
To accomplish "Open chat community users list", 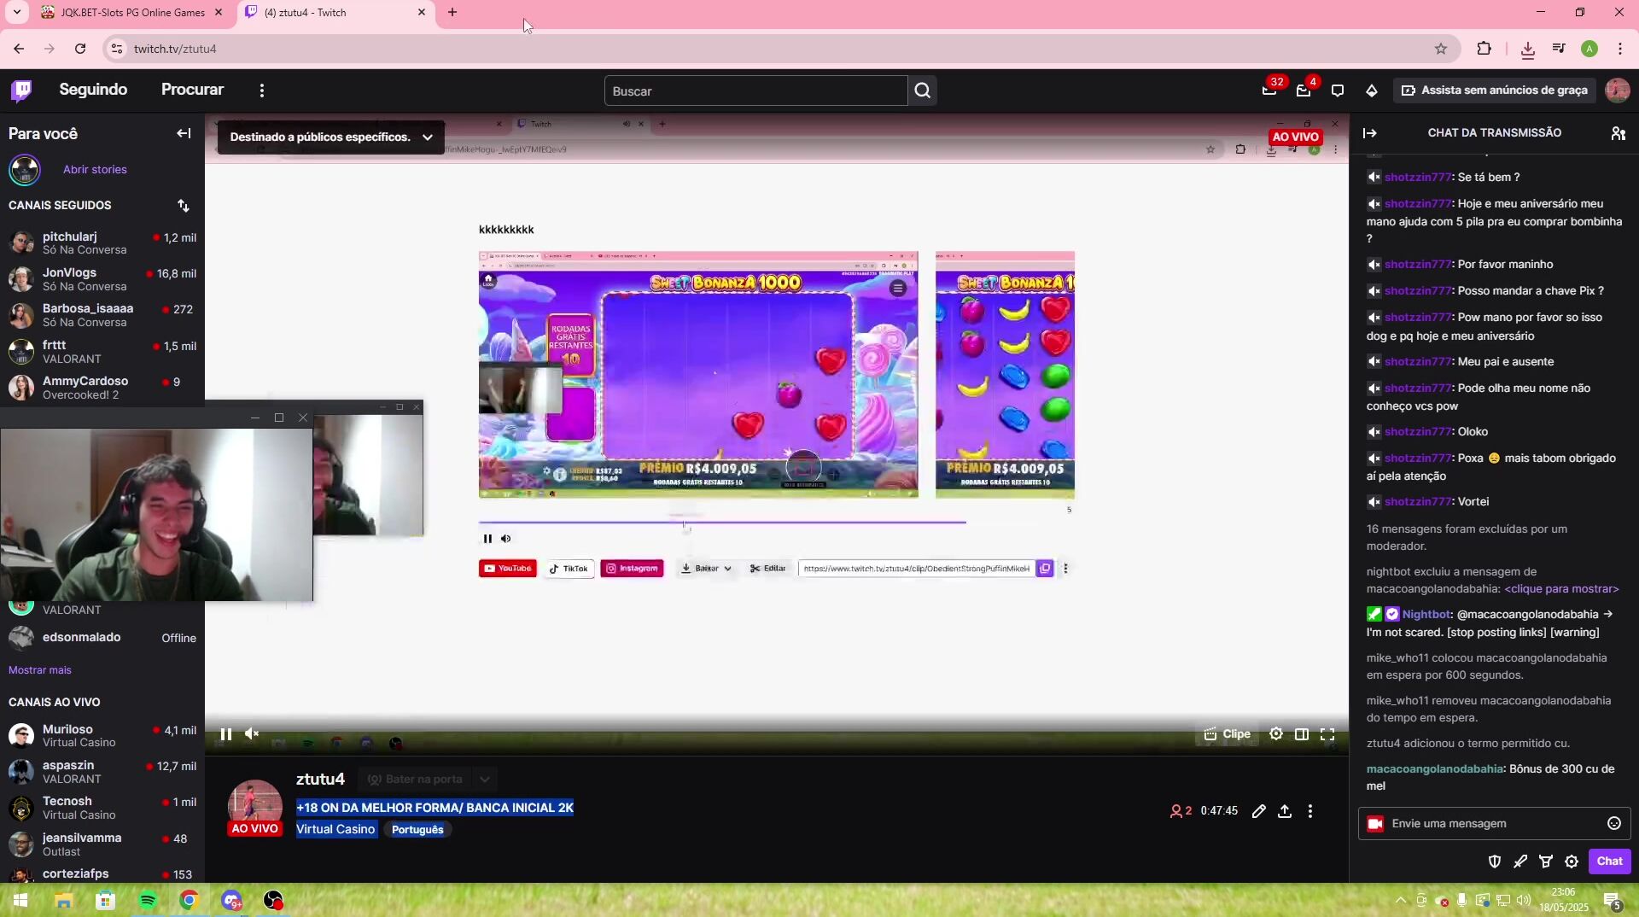I will click(1618, 133).
